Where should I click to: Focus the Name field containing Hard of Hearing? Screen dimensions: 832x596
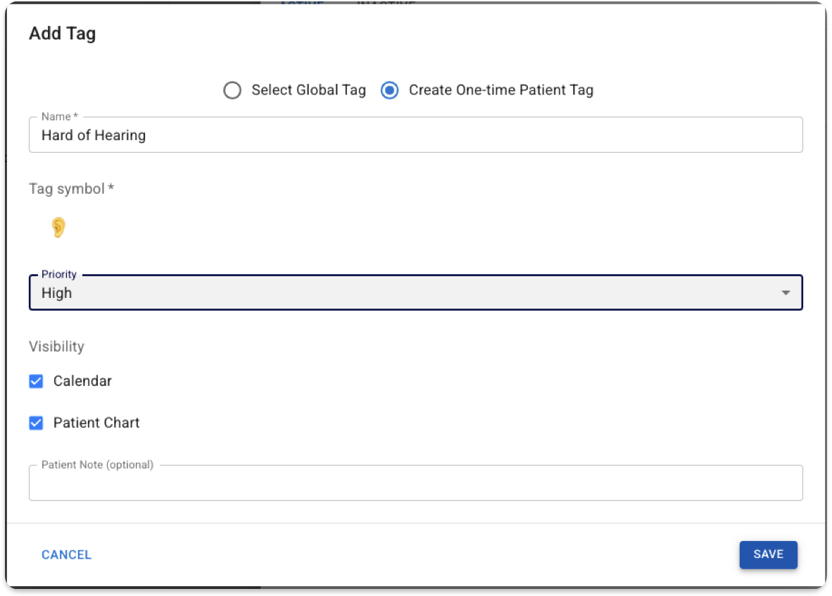click(415, 135)
